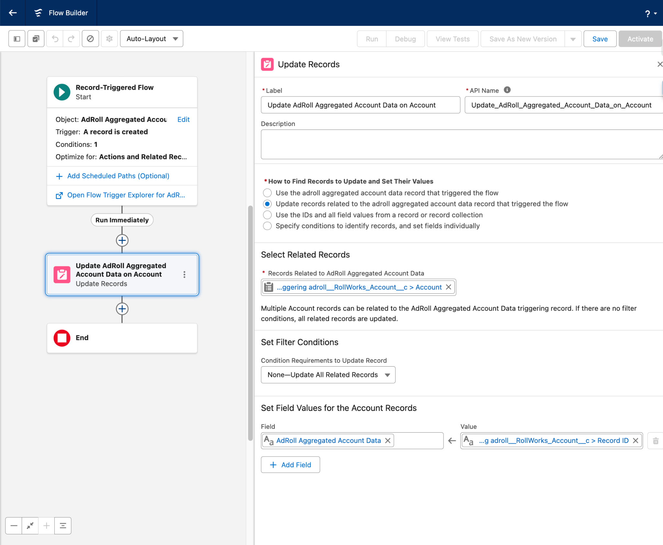This screenshot has width=663, height=545.
Task: Click the canvas legend lines icon
Action: (63, 526)
